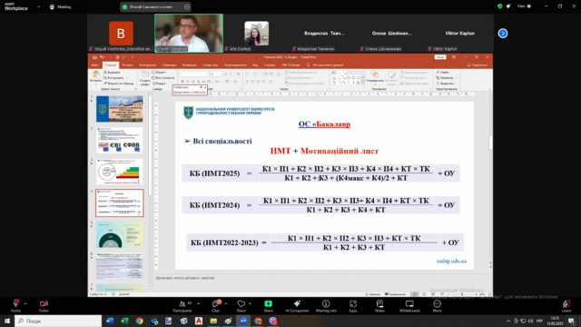Screen dimensions: 581x327
Task: Expand the React options arrow
Action: (x=251, y=303)
